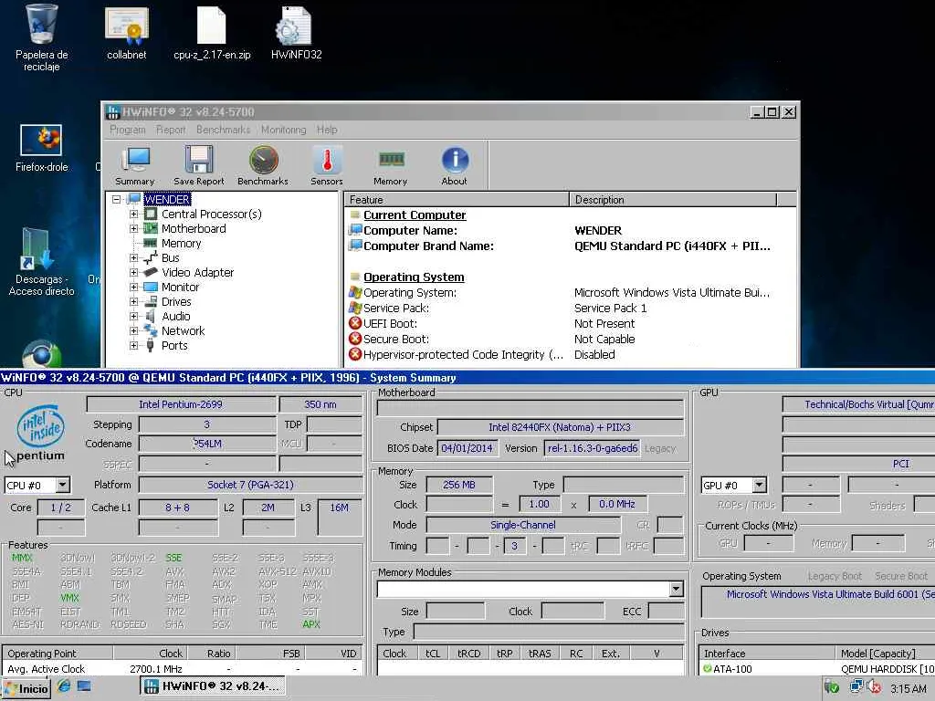Open the About info icon
Image resolution: width=935 pixels, height=701 pixels.
(x=454, y=165)
